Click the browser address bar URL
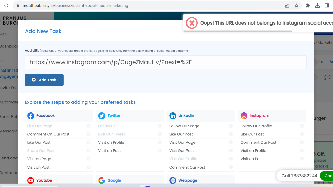 coord(75,6)
